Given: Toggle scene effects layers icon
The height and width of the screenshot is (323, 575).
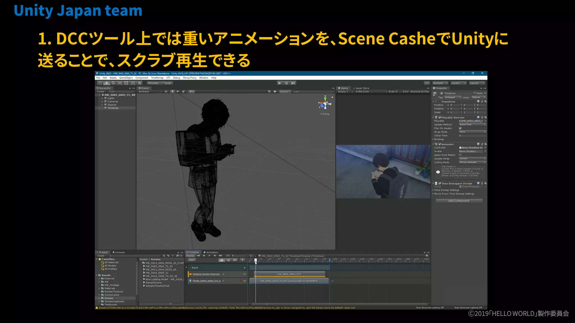Looking at the screenshot, I should (x=184, y=91).
